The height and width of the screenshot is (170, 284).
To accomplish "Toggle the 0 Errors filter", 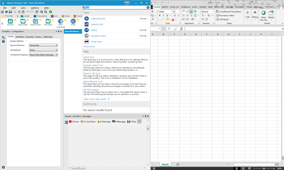I will 74,122.
